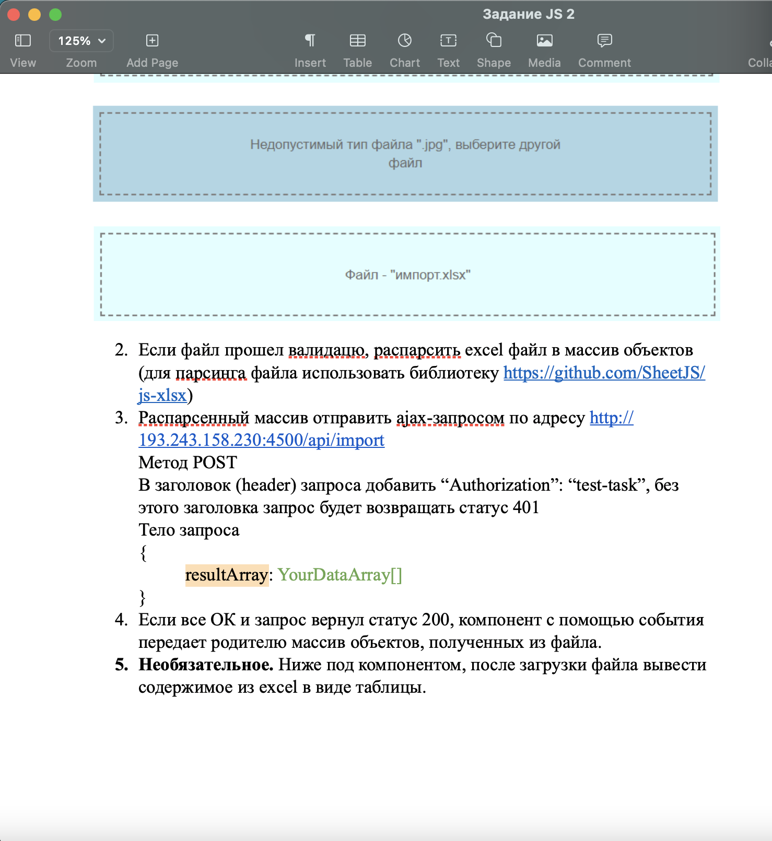Click the phrase содержимое из excel
Image resolution: width=772 pixels, height=841 pixels.
click(218, 687)
